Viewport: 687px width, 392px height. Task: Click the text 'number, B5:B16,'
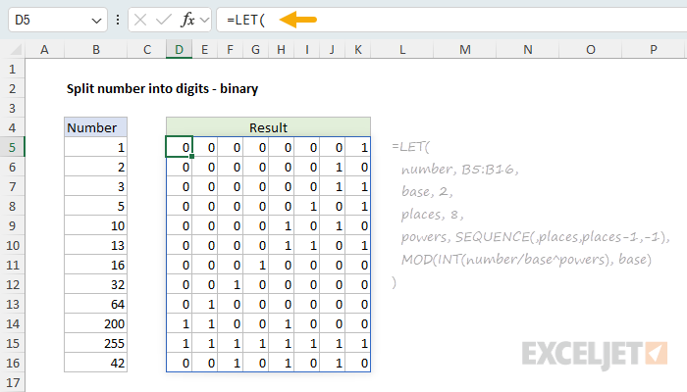(459, 170)
